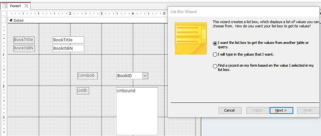321x136 pixels.
Task: Click the yellow list box illustration in the wizard
Action: [x=190, y=38]
